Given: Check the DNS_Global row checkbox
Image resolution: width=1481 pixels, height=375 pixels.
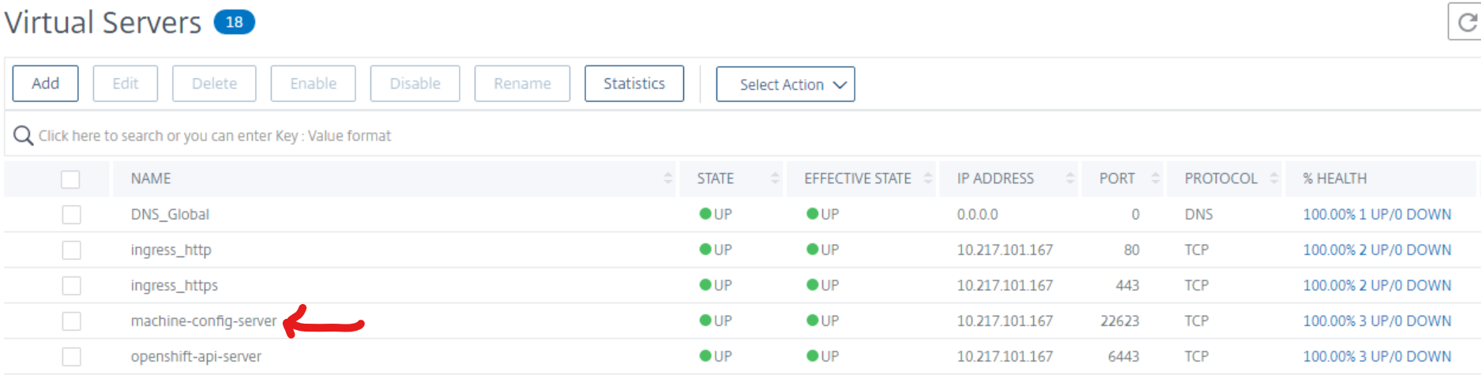Looking at the screenshot, I should point(71,215).
